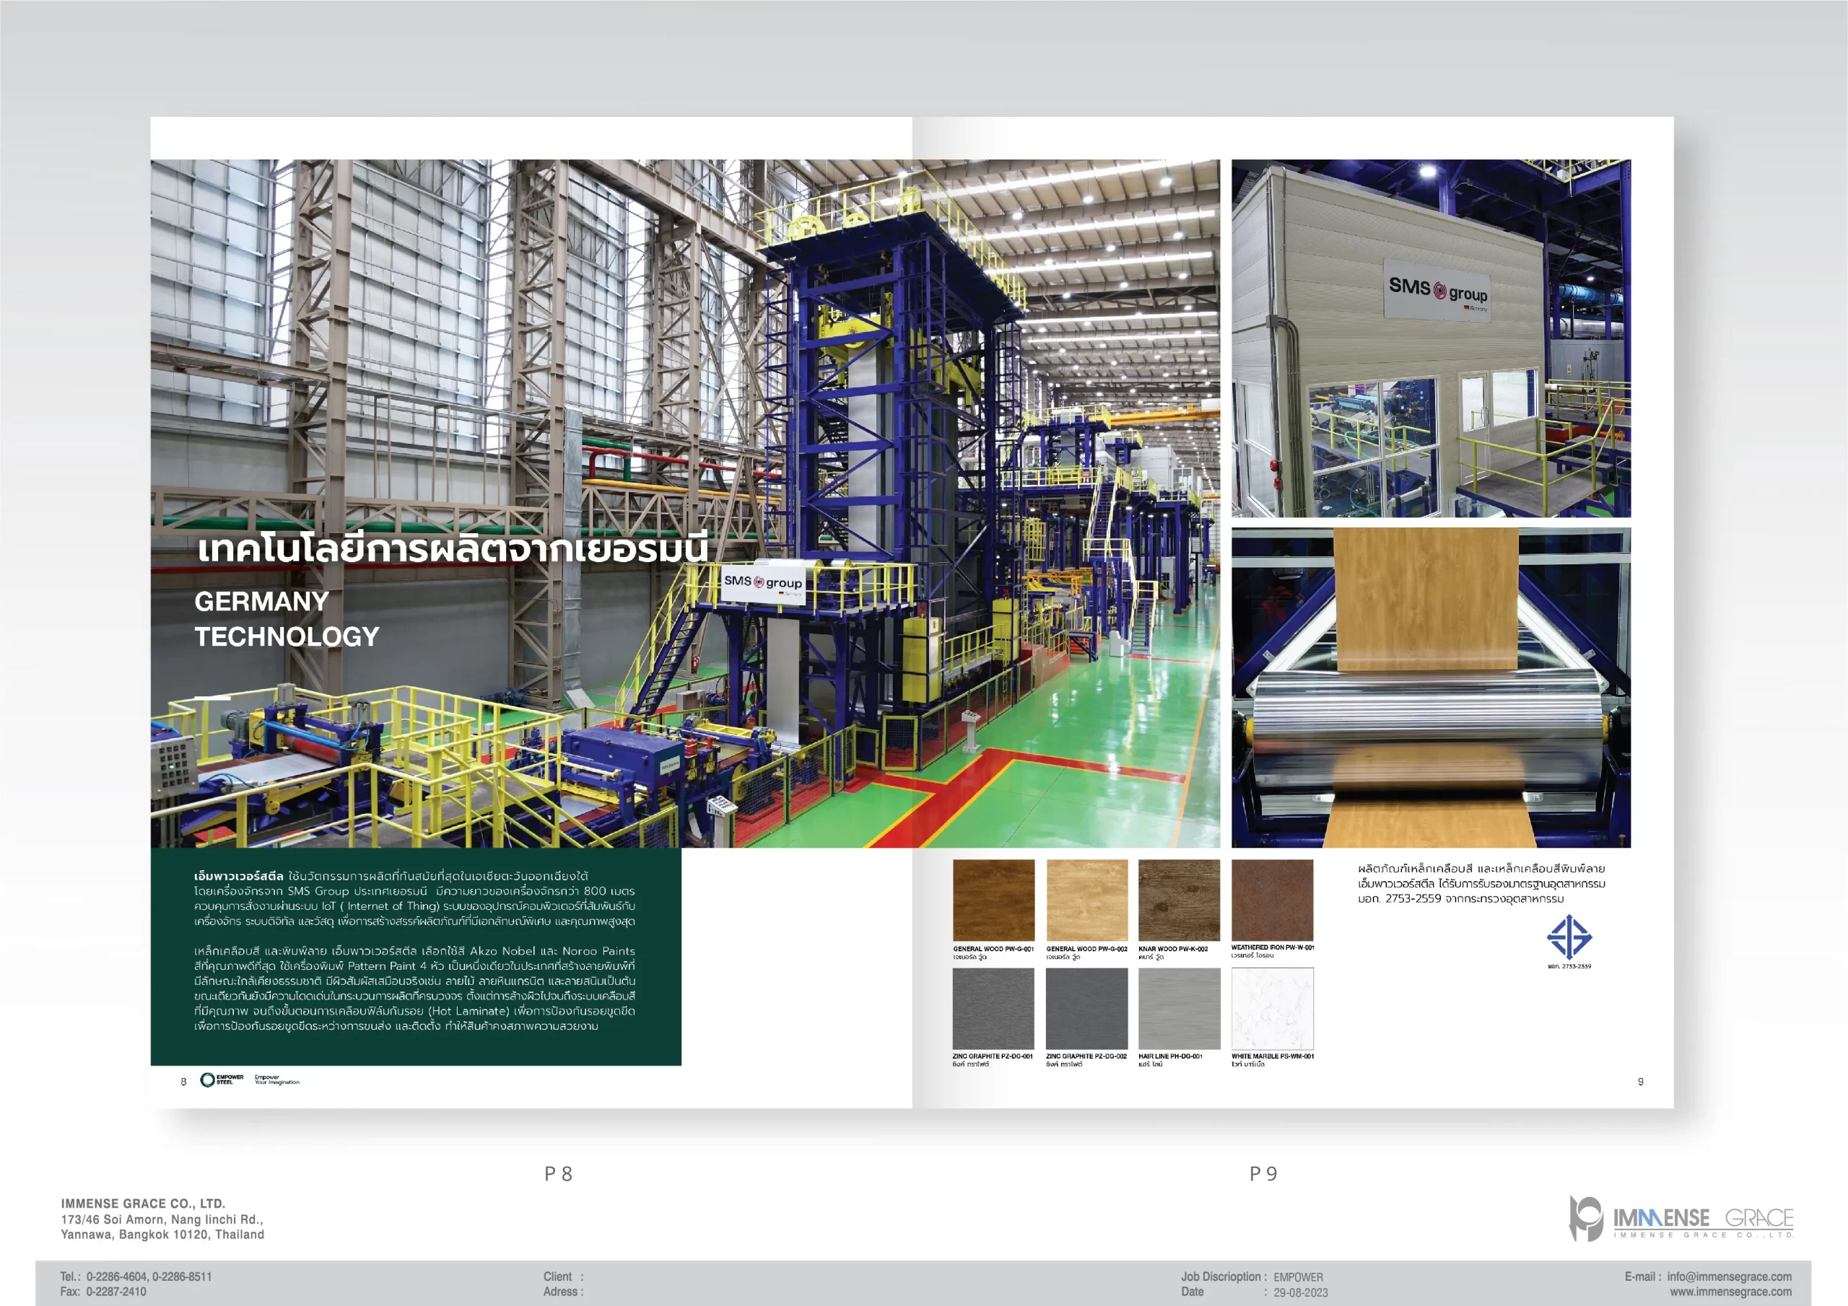Image resolution: width=1848 pixels, height=1306 pixels.
Task: Select the Zinc Graphite PZ-DG-001 swatch
Action: coord(993,1008)
